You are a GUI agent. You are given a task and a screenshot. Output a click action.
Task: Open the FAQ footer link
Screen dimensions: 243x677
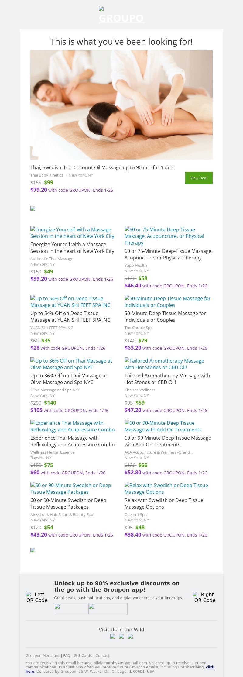pos(67,656)
